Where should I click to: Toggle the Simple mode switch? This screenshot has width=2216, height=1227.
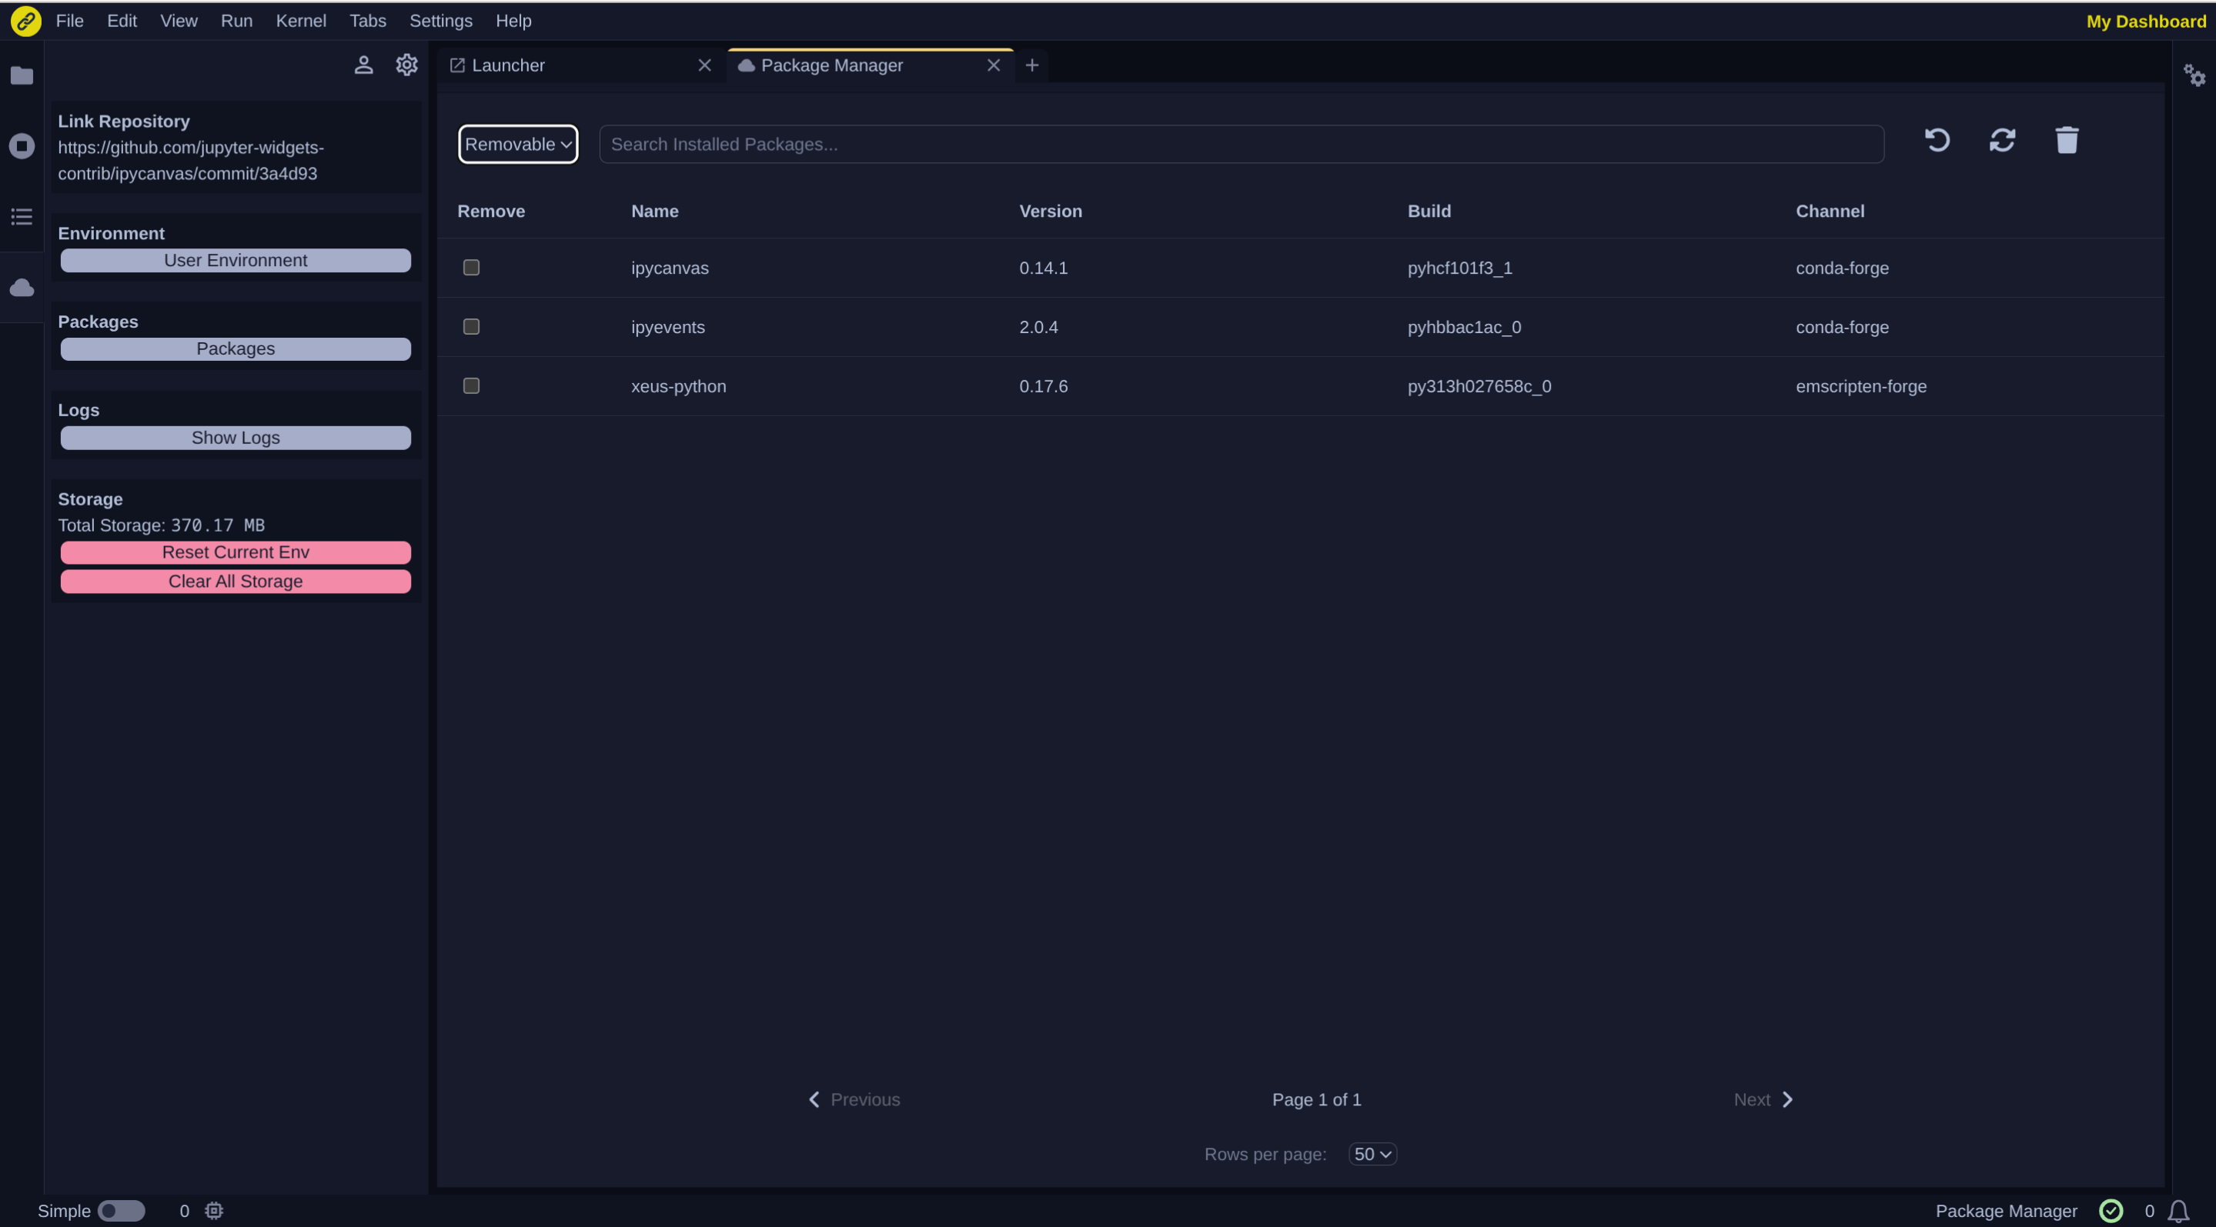click(x=122, y=1211)
